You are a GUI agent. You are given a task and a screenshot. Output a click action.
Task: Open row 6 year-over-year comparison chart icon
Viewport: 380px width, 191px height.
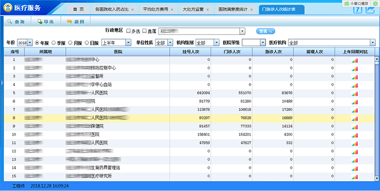(355, 102)
